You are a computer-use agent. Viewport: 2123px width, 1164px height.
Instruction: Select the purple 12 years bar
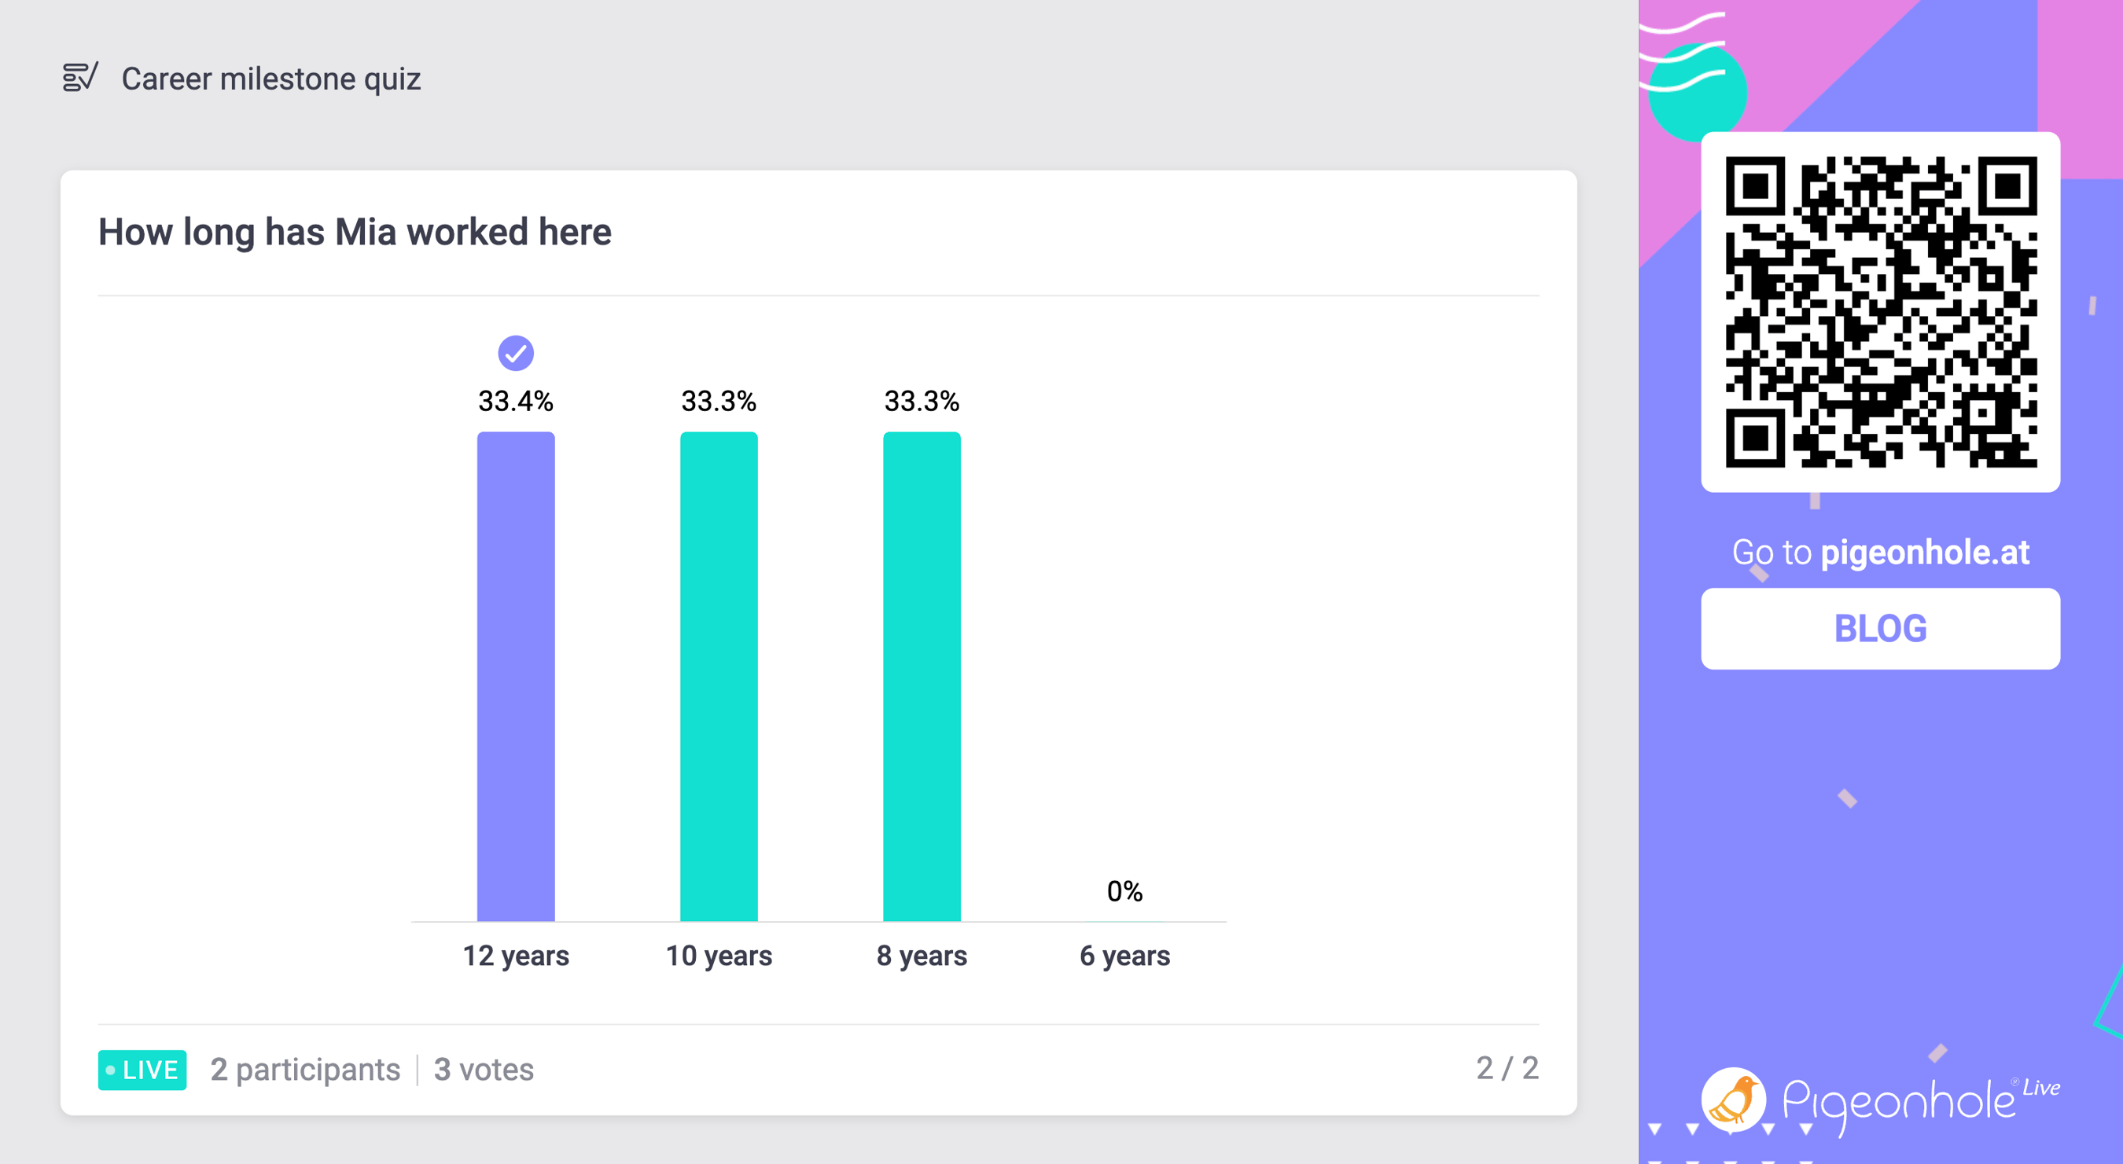coord(516,677)
